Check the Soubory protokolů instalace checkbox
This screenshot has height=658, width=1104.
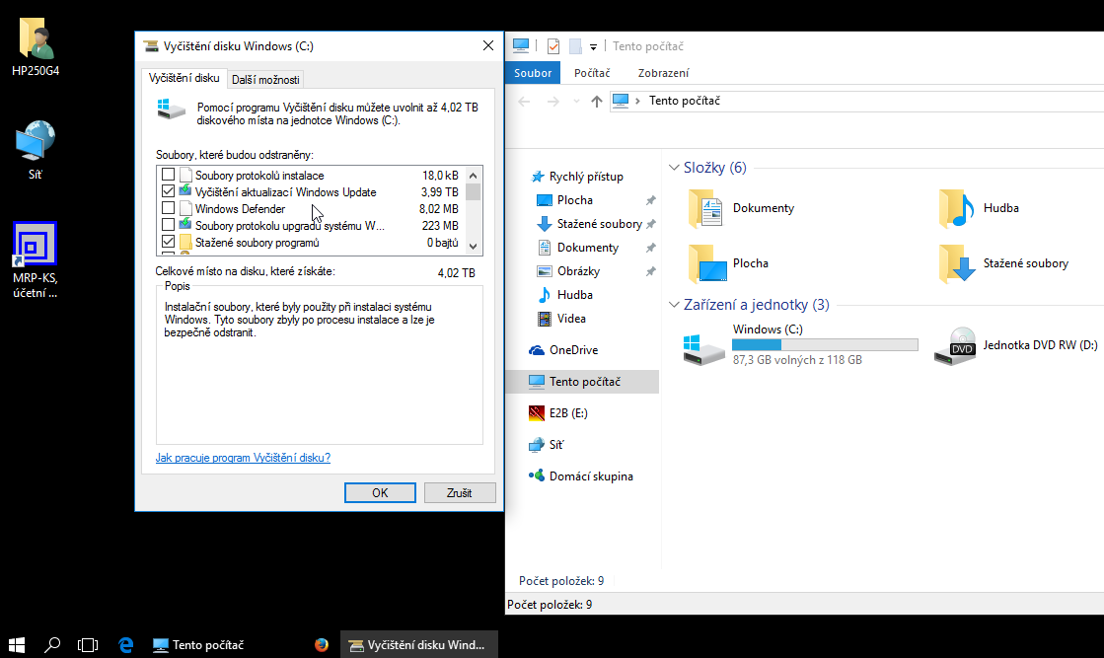click(169, 175)
